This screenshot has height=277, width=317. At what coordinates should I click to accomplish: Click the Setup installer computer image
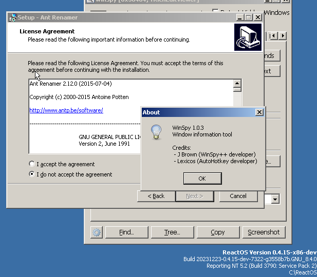click(248, 37)
